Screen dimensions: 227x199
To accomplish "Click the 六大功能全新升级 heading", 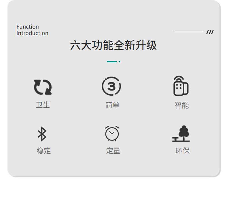I will tap(113, 45).
